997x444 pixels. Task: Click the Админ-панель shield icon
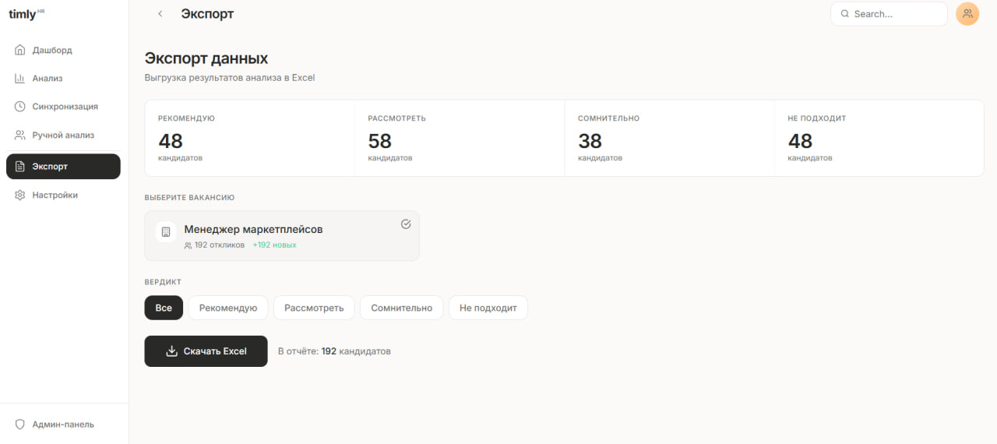pos(20,425)
